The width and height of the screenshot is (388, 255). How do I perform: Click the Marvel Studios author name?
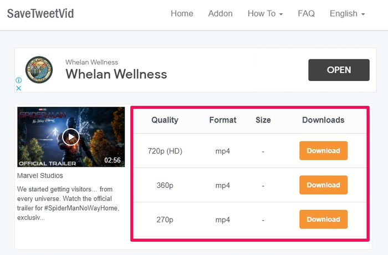pos(40,176)
